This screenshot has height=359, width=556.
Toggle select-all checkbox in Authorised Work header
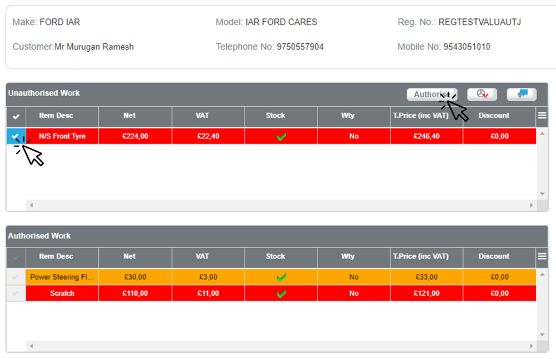(16, 257)
